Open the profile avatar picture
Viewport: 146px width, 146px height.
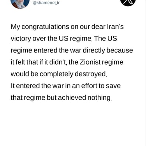pos(20,3)
